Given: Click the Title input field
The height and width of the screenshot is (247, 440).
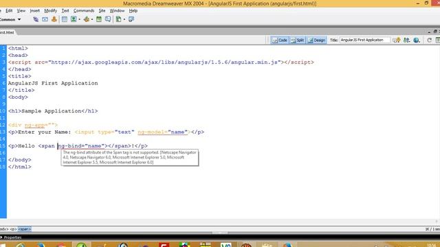Looking at the screenshot, I should (x=365, y=40).
